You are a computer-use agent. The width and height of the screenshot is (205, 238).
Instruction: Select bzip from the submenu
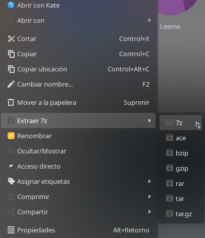point(181,153)
